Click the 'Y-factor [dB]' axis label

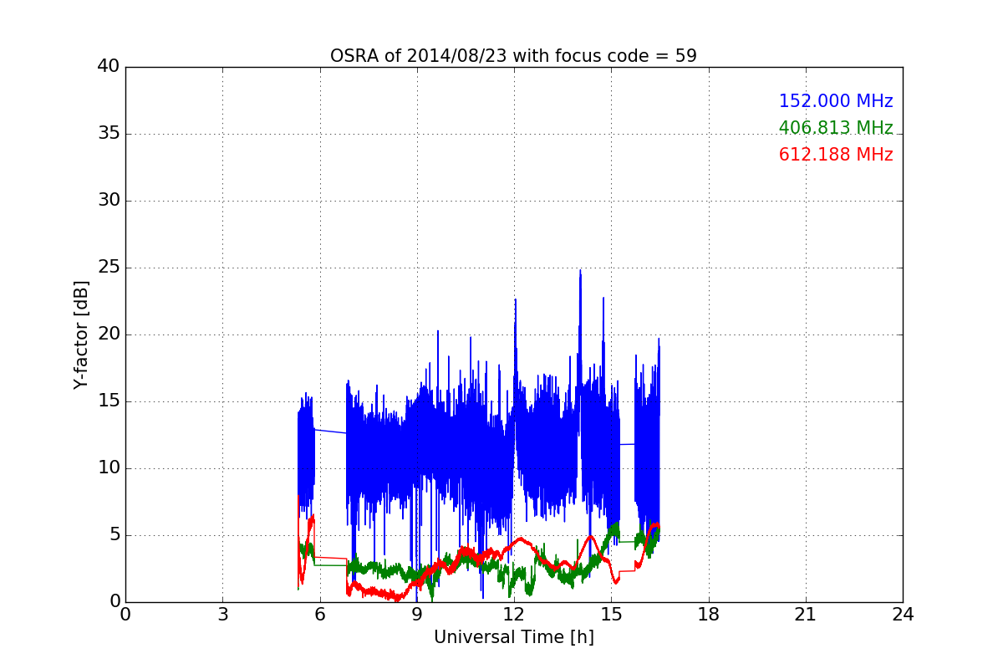(80, 334)
